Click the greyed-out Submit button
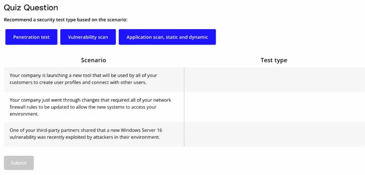Screen dimensions: 365x175 (19, 163)
